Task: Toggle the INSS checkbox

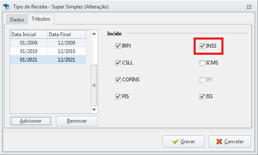Action: [202, 46]
